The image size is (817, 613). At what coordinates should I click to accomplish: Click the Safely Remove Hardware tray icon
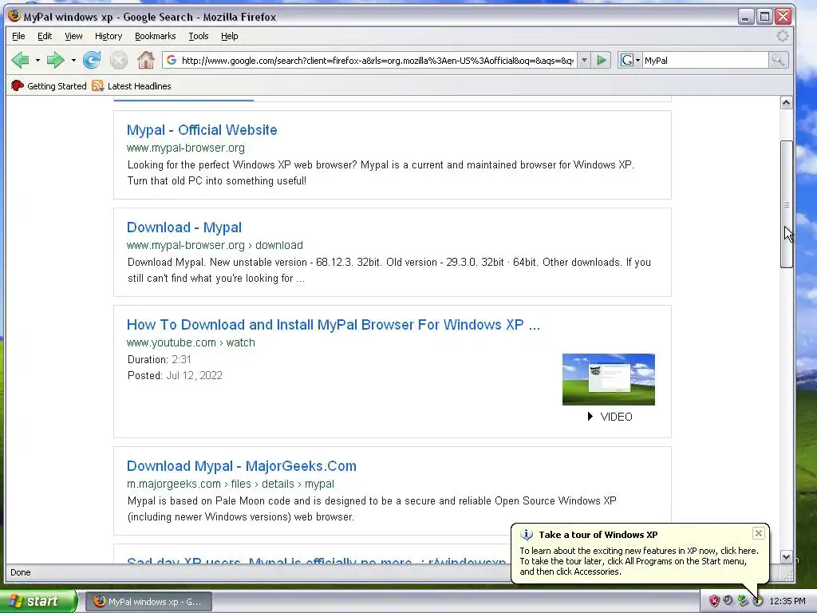743,601
